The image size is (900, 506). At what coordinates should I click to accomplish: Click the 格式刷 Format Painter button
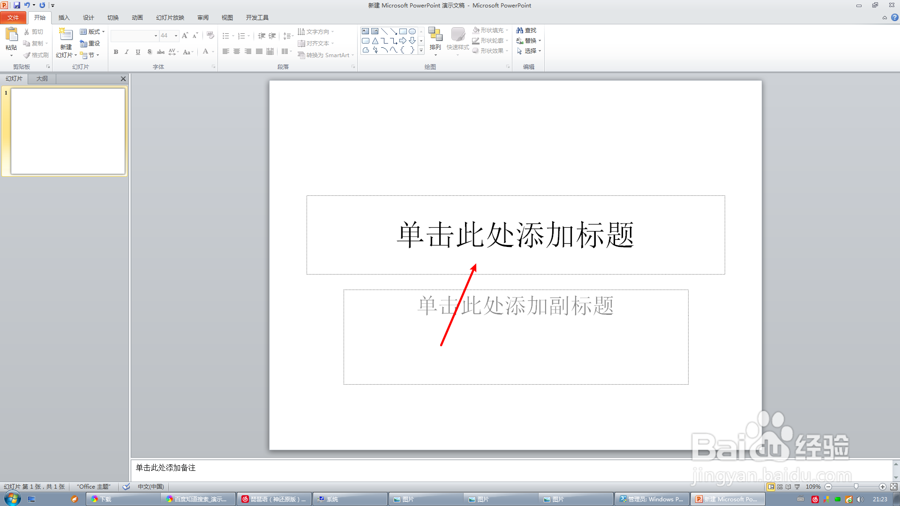[36, 55]
